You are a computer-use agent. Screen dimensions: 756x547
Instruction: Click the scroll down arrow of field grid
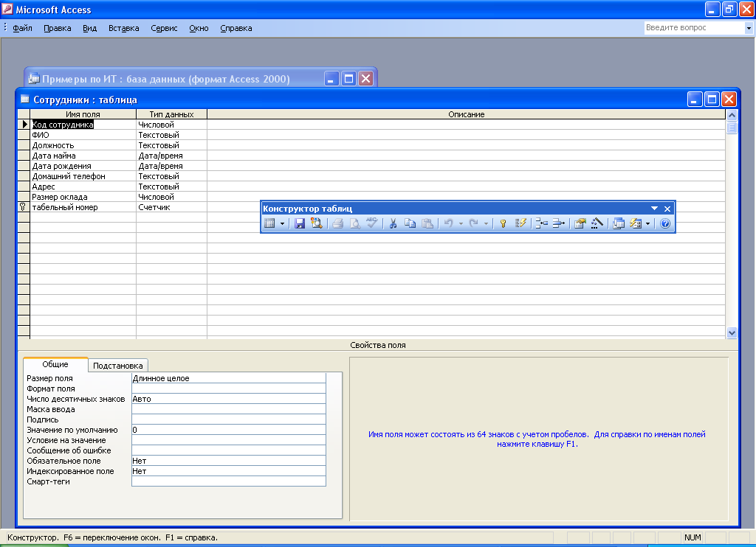pos(732,332)
